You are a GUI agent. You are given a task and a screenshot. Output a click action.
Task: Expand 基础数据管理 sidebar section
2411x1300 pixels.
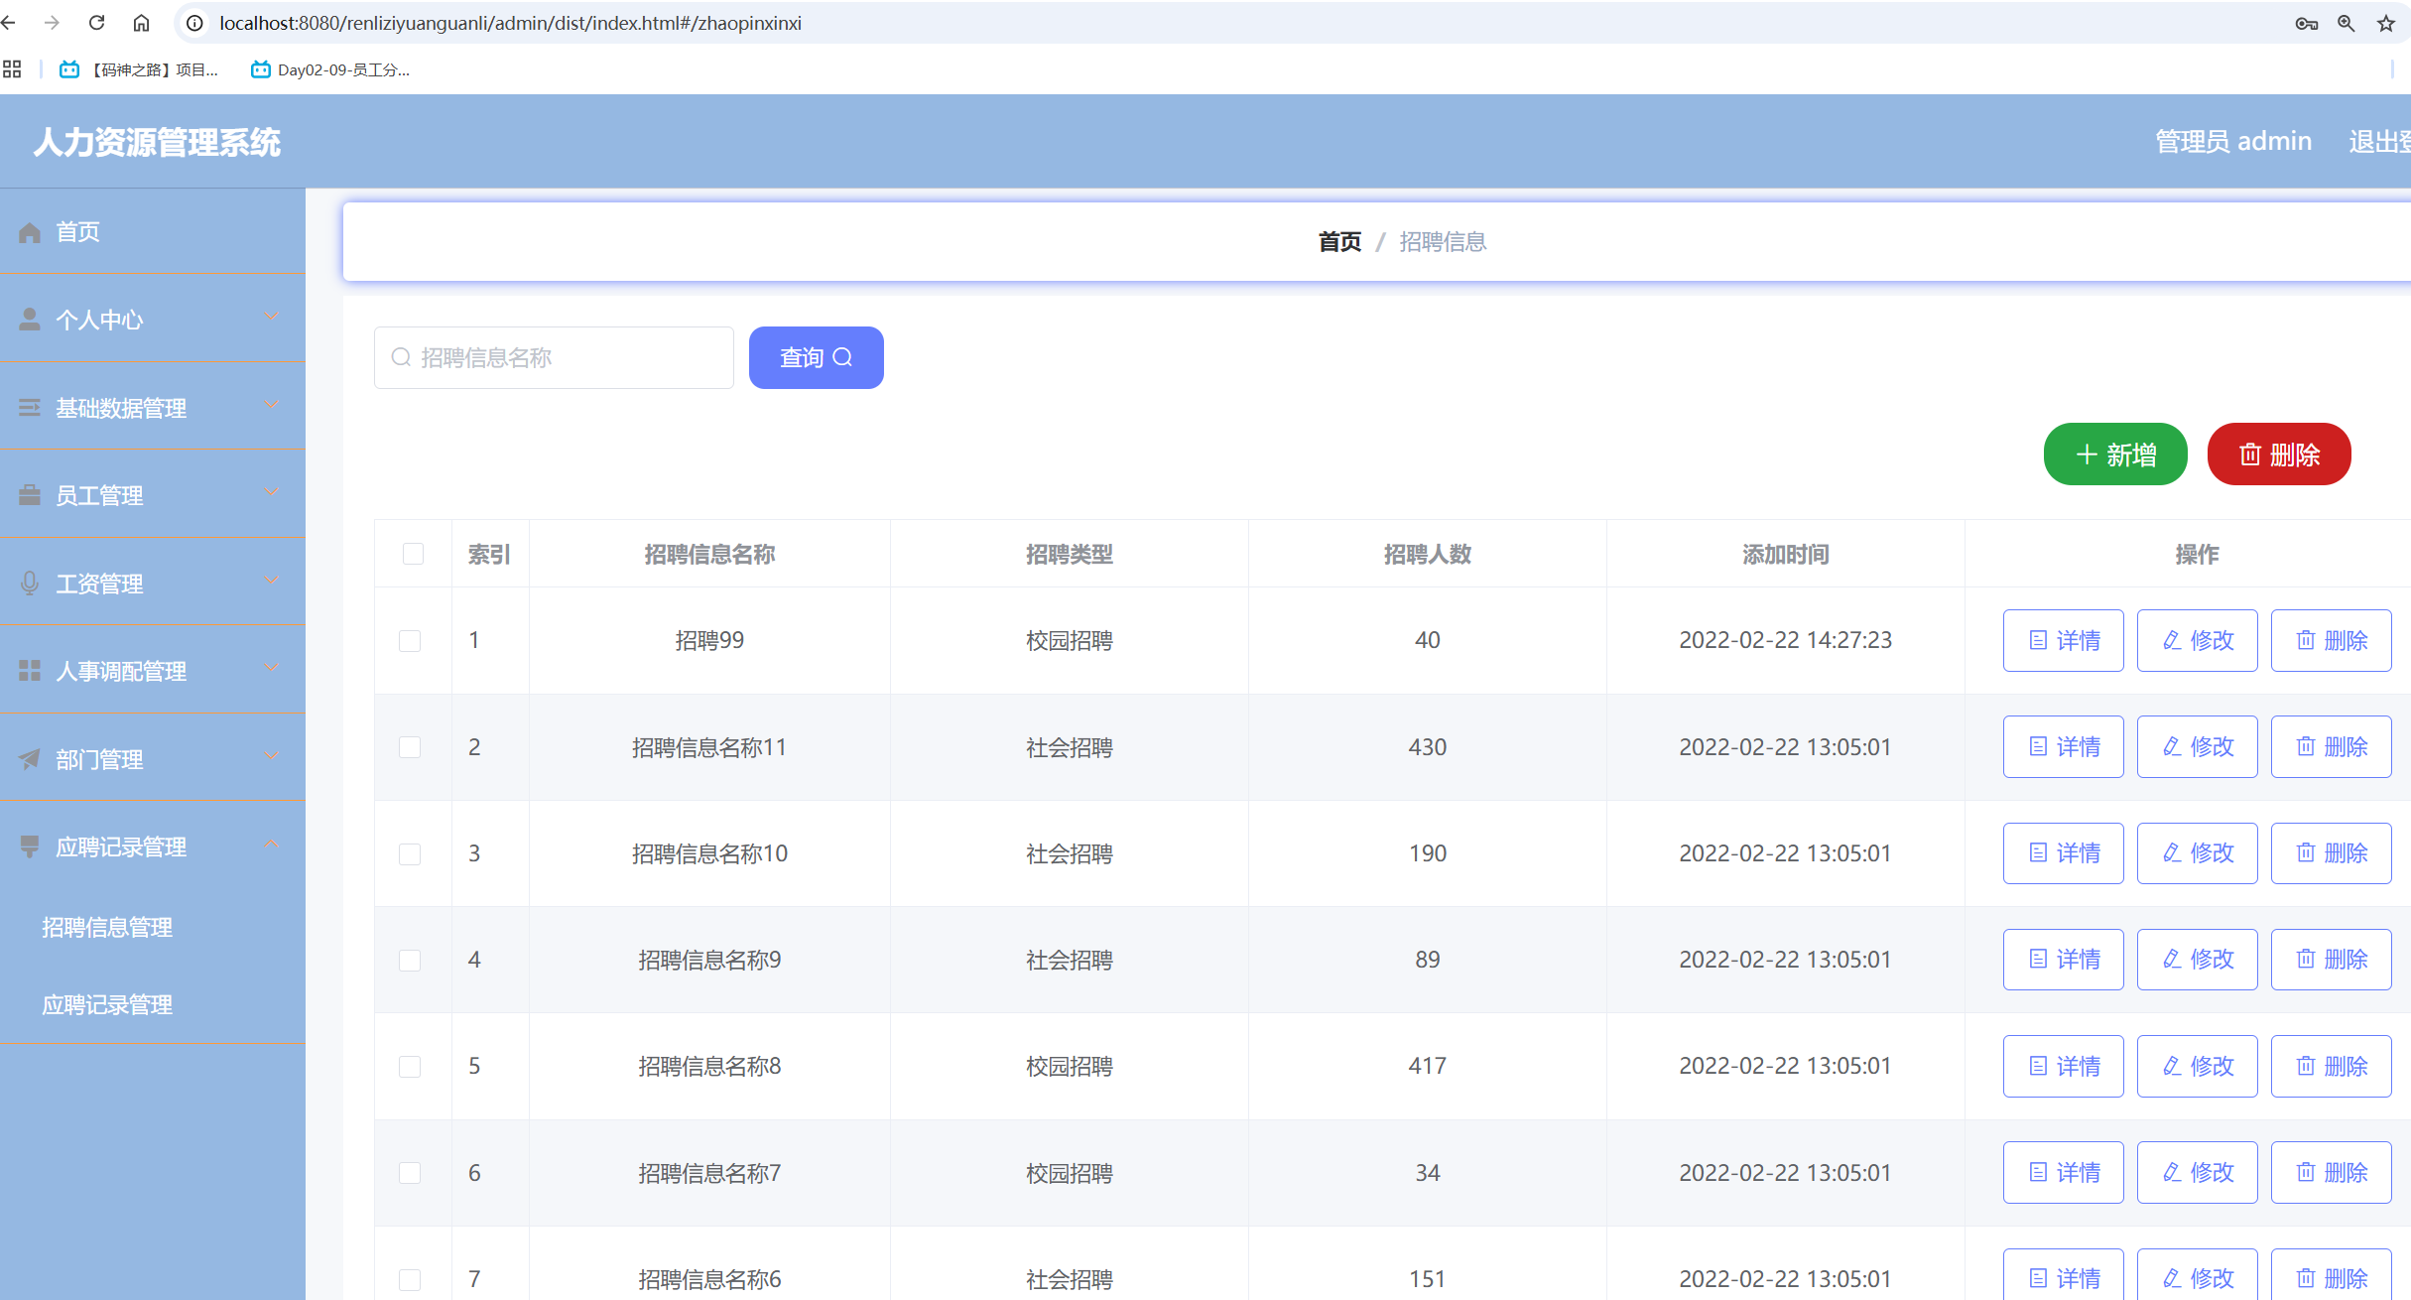[x=121, y=408]
